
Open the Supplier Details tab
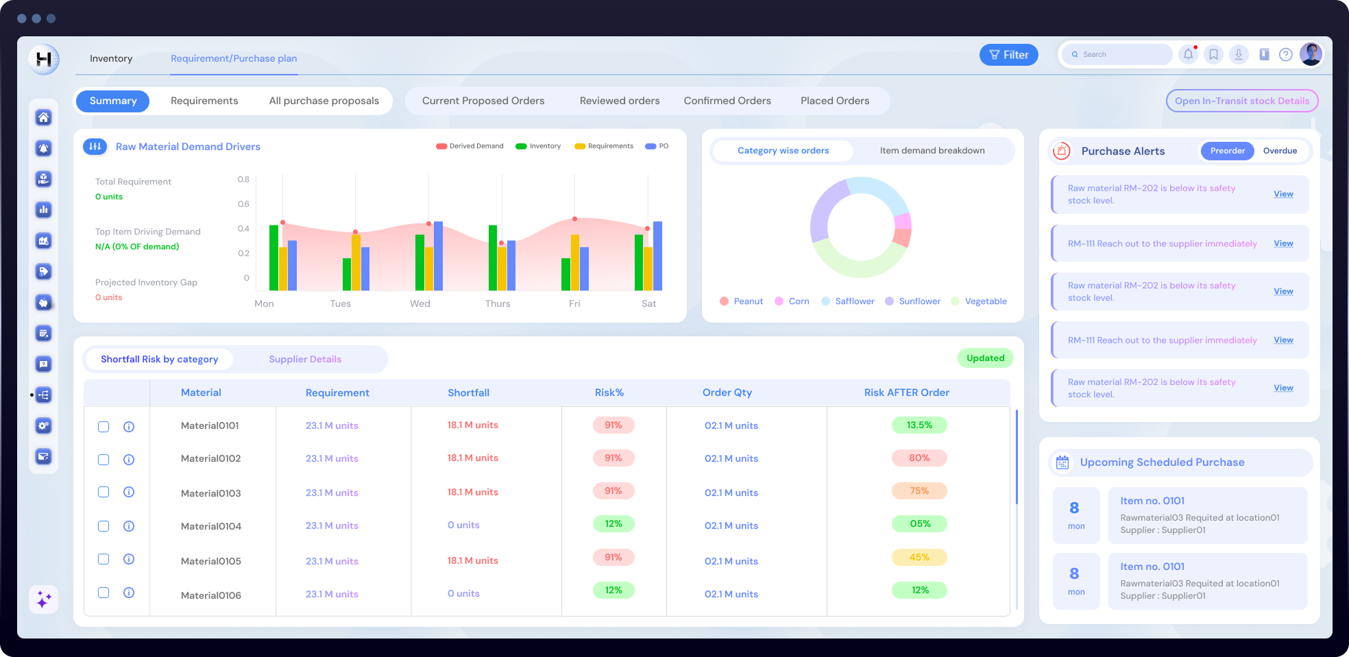(305, 359)
